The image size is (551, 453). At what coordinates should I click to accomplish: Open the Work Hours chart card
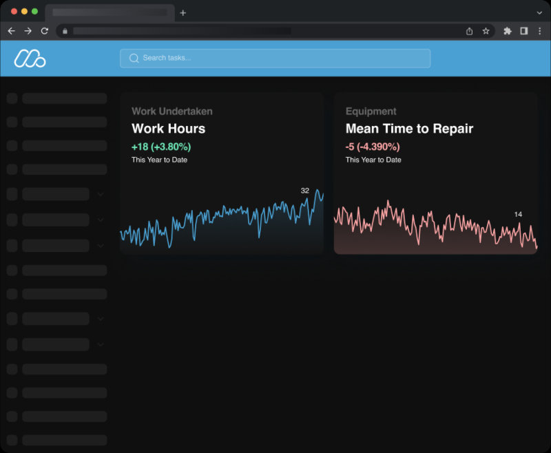pos(221,173)
